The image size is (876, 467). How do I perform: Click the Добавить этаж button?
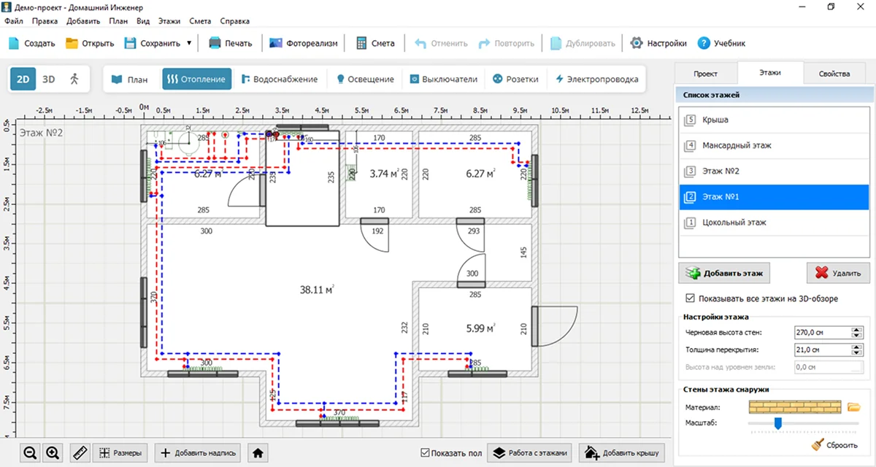[x=724, y=274]
